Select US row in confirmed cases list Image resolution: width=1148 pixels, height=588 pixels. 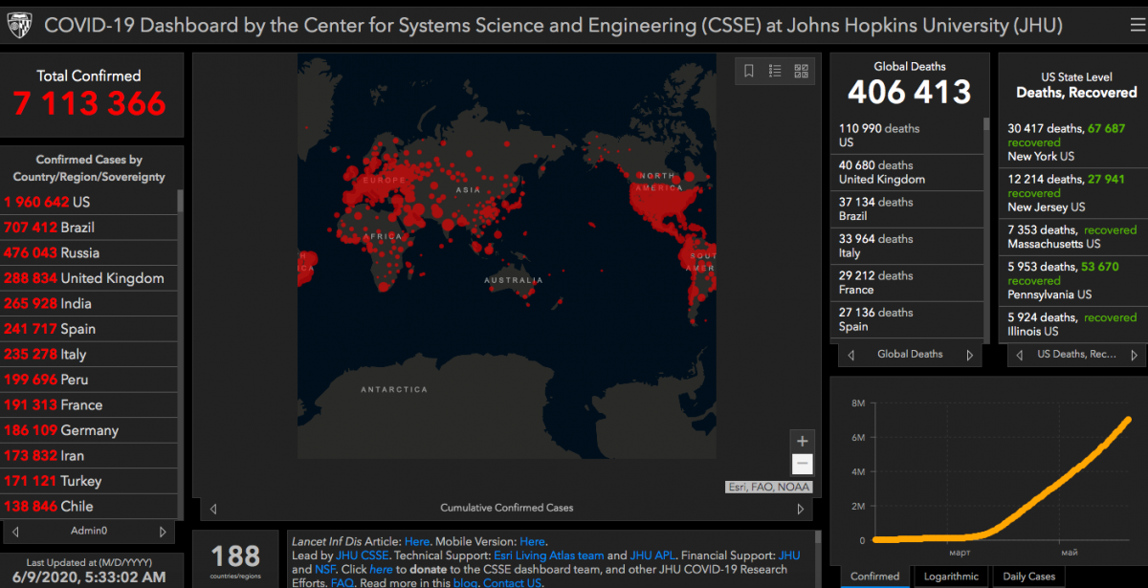tap(89, 202)
